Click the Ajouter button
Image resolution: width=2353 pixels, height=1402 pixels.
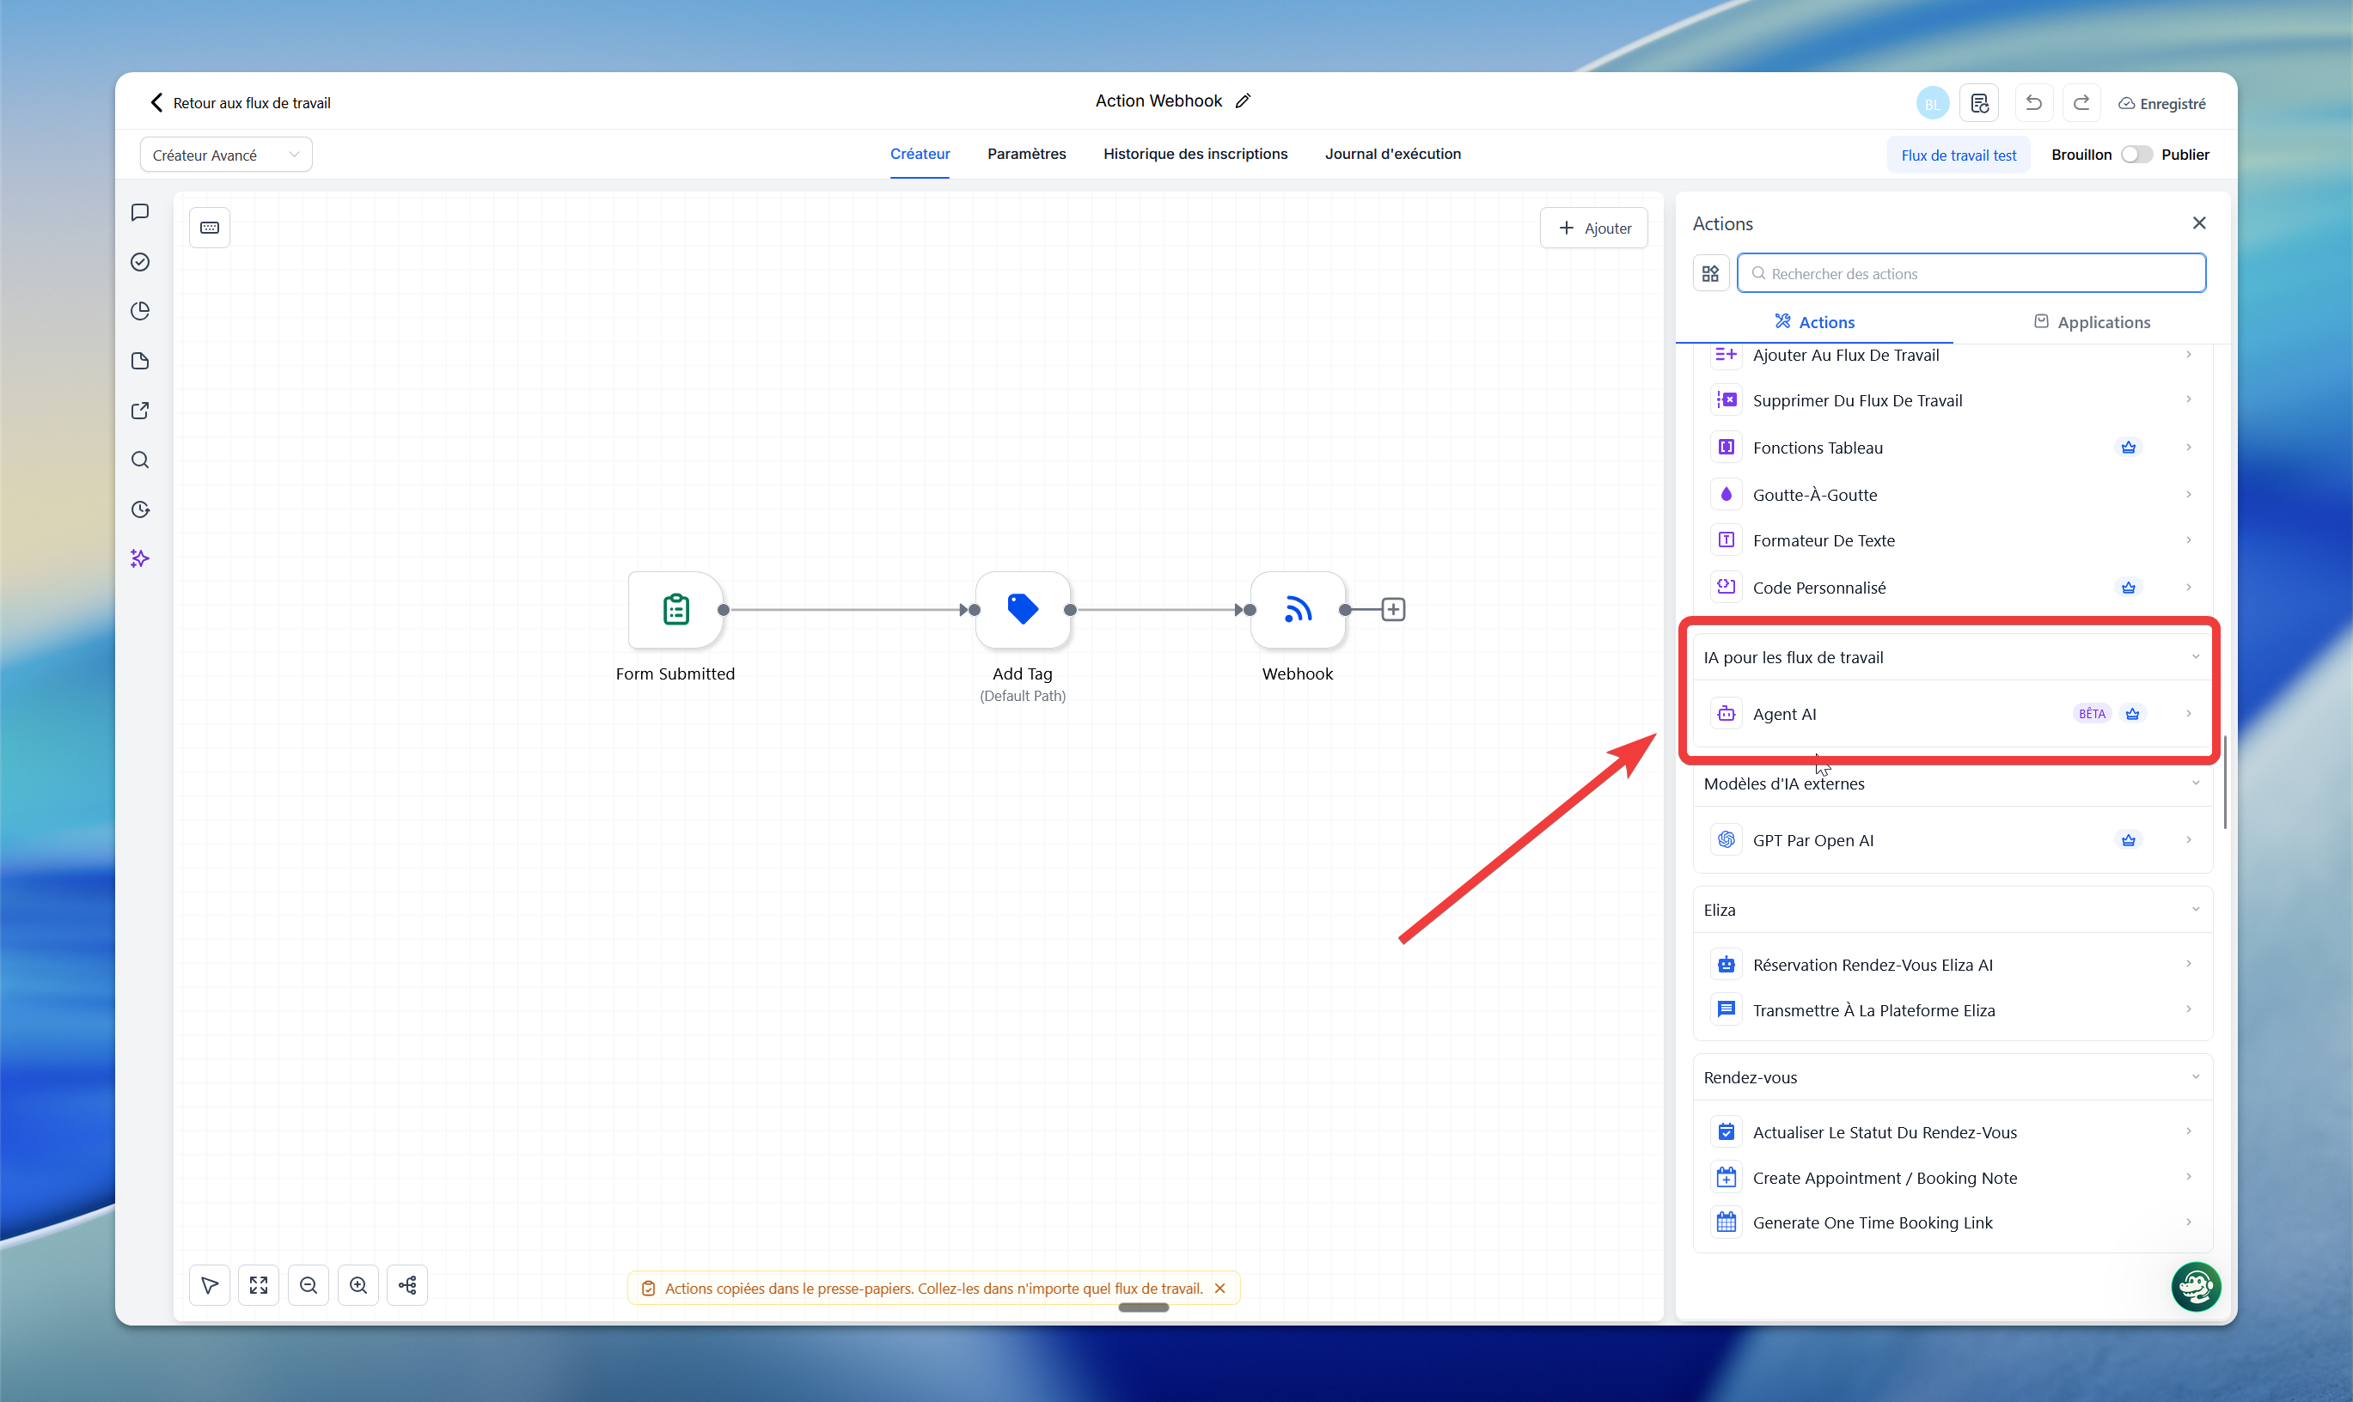pyautogui.click(x=1594, y=228)
